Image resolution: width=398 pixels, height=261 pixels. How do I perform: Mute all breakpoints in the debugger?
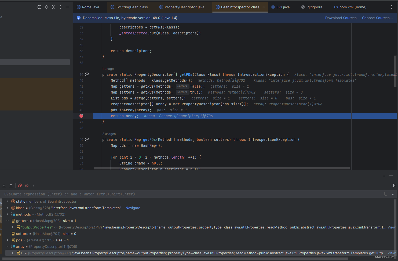click(x=27, y=185)
